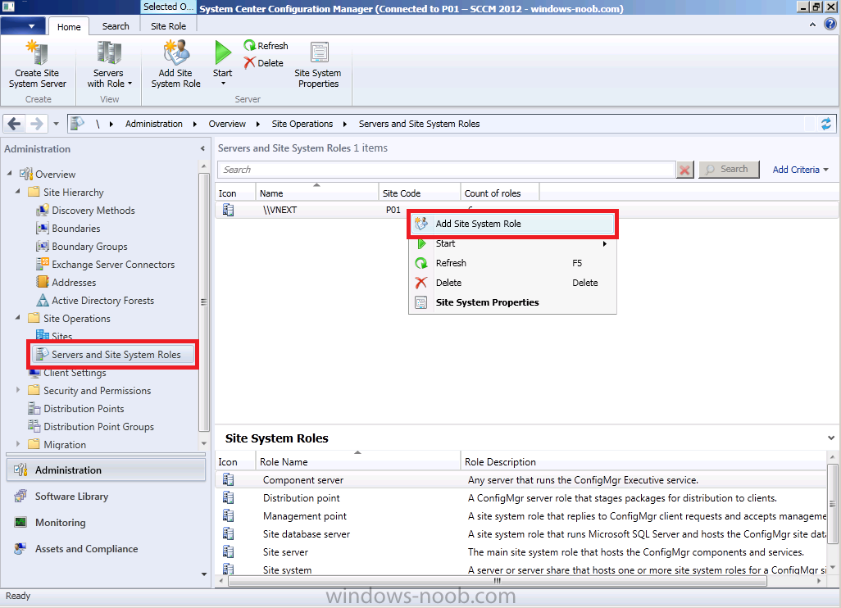This screenshot has height=608, width=841.
Task: Click the Active Directory Forests node icon
Action: pyautogui.click(x=43, y=300)
